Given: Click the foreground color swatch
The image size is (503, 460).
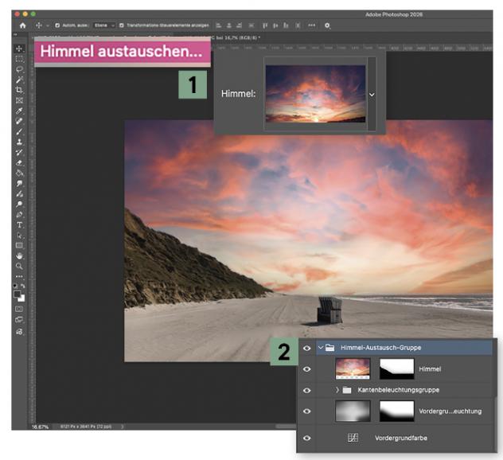Looking at the screenshot, I should tap(18, 294).
